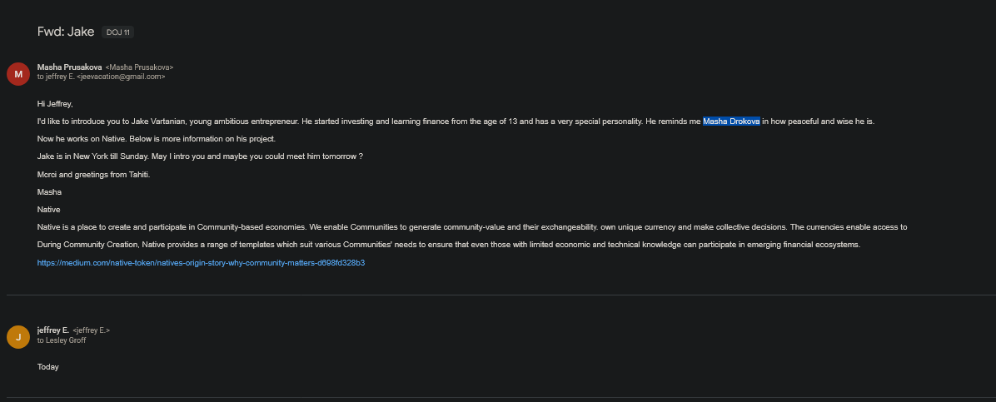Click the standalone "Native" heading line
Screen dimensions: 996x402
pos(48,210)
